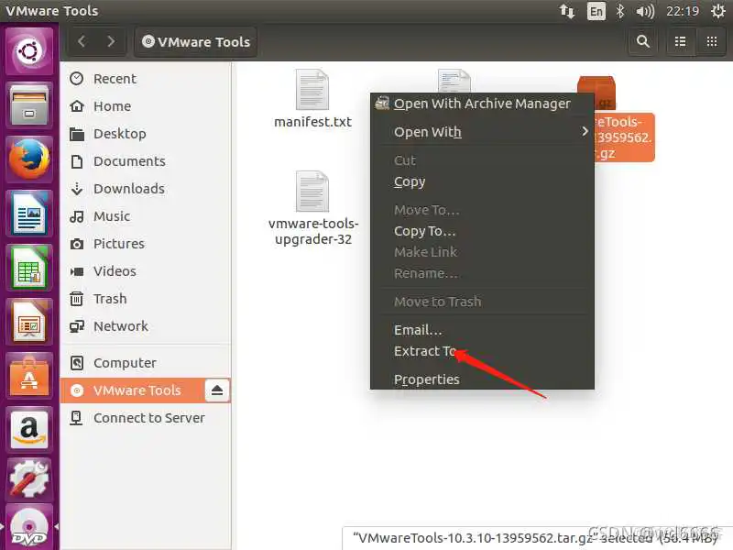Open the view options grid menu
Viewport: 733px width, 550px height.
pos(710,41)
